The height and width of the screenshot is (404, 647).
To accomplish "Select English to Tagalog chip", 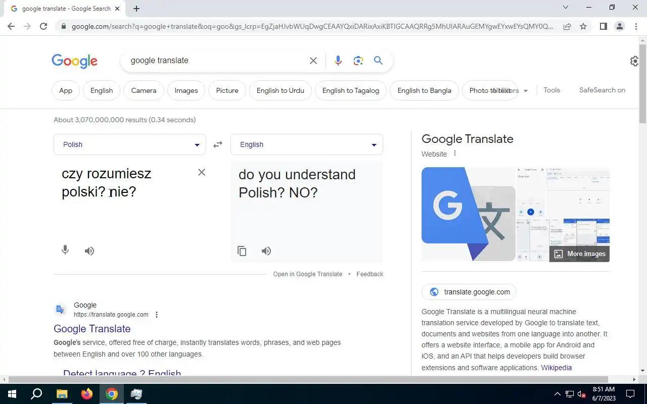I will (x=351, y=90).
